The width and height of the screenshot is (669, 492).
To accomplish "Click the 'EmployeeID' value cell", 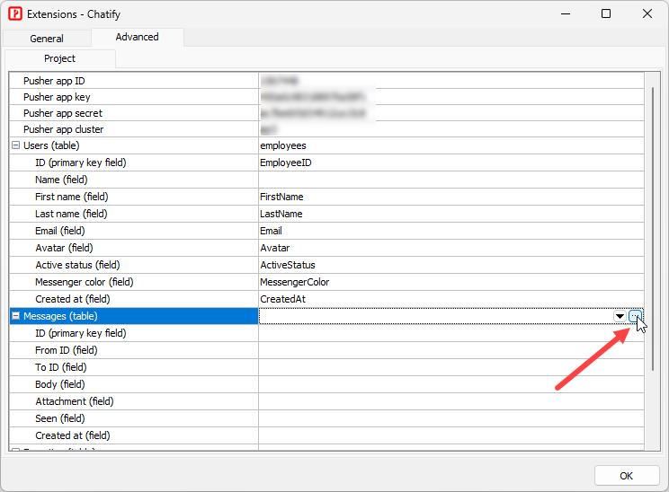I will (451, 163).
